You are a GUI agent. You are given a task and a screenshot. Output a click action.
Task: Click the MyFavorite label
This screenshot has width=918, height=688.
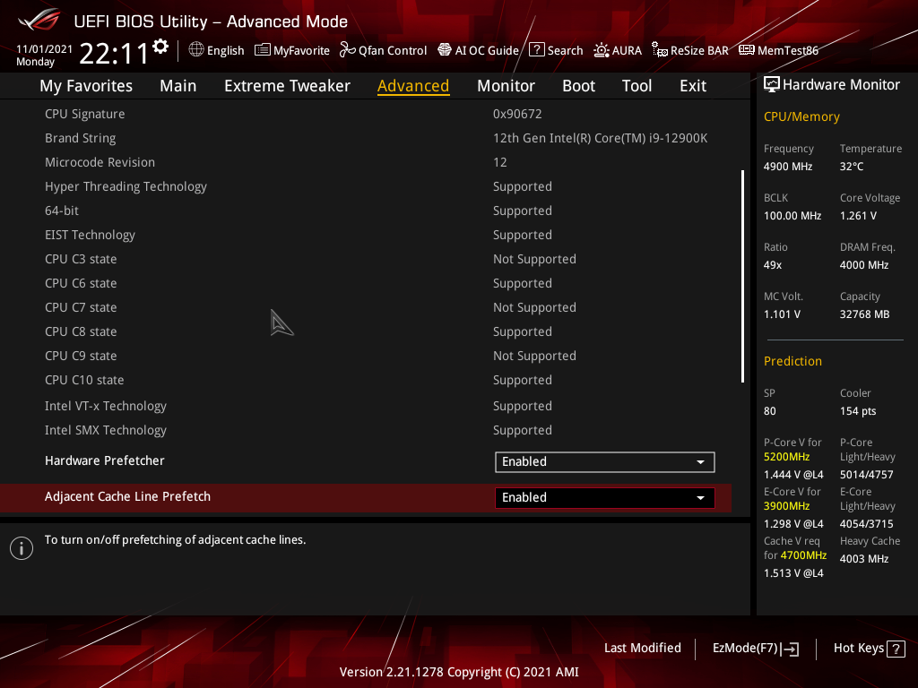pos(301,50)
